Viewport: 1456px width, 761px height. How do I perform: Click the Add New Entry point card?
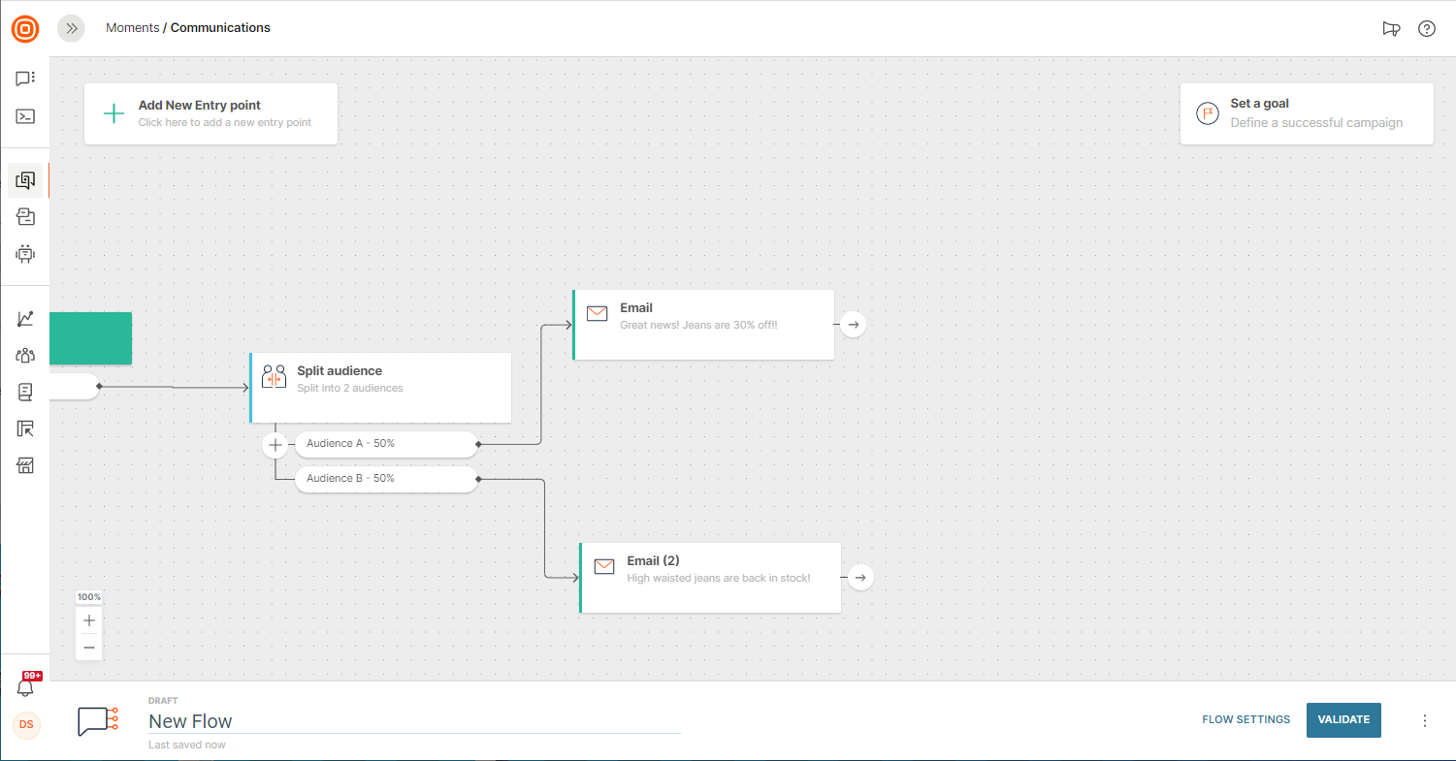tap(210, 113)
